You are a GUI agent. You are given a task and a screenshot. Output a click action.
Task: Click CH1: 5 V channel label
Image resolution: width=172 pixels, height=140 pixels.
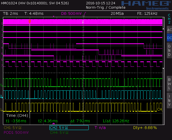tap(13, 128)
